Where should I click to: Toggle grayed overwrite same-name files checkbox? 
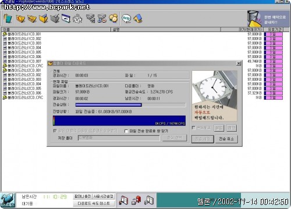pos(55,131)
